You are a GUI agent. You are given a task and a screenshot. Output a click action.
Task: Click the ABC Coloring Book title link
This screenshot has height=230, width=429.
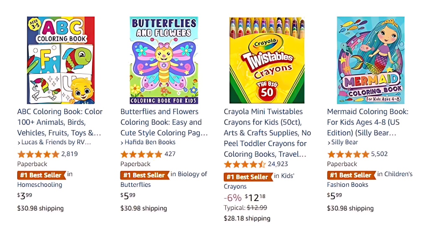tap(60, 122)
